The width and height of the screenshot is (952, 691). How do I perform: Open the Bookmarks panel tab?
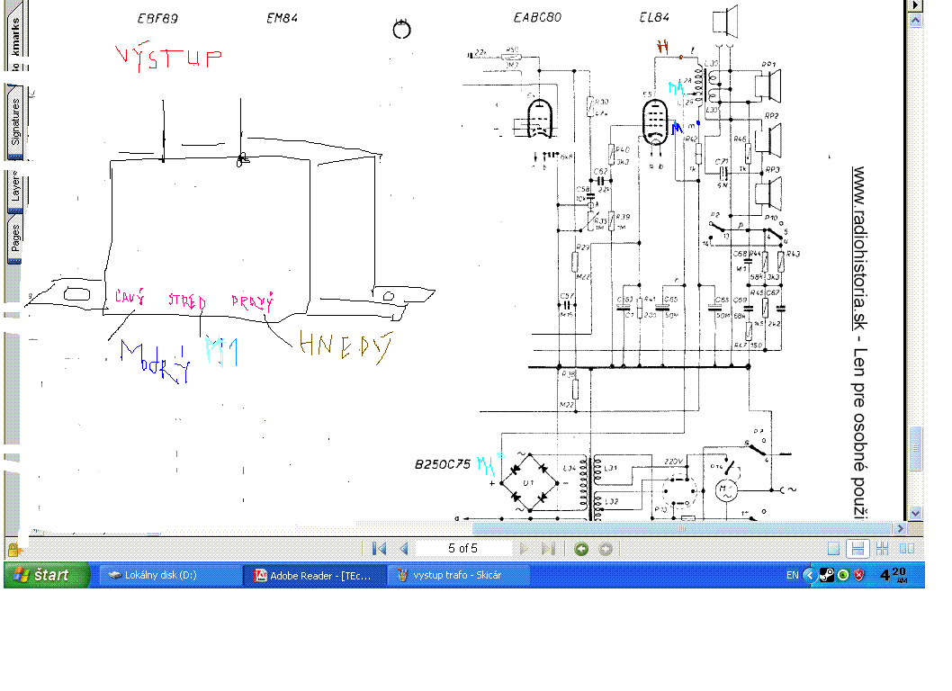[14, 42]
